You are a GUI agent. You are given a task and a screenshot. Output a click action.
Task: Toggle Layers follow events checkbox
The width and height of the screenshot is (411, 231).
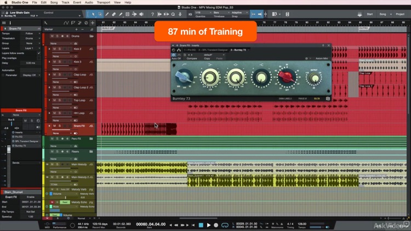pyautogui.click(x=39, y=53)
